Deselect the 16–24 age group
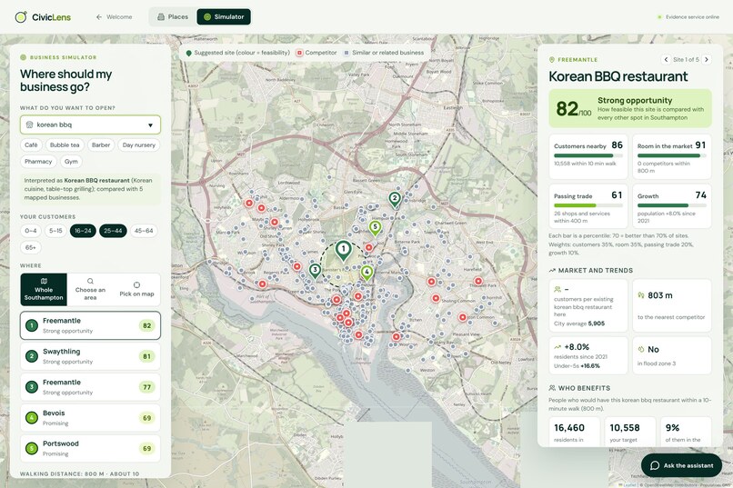Image resolution: width=733 pixels, height=488 pixels. tap(83, 231)
